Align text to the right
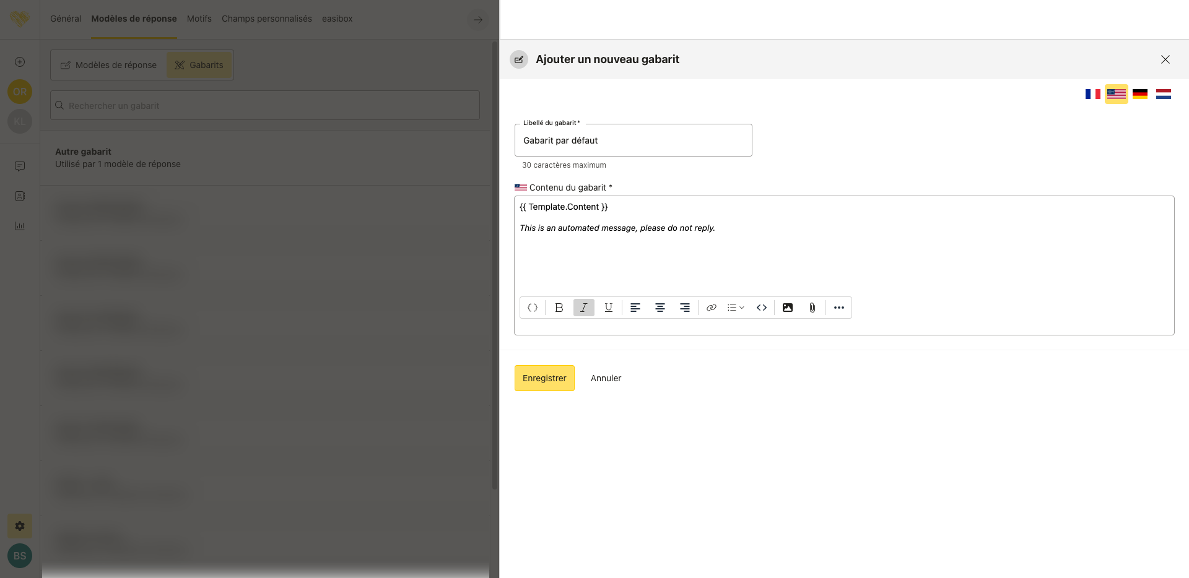The width and height of the screenshot is (1189, 578). coord(685,308)
